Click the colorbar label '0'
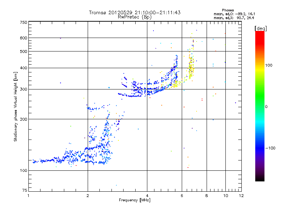This screenshot has height=213, width=284. (x=266, y=107)
